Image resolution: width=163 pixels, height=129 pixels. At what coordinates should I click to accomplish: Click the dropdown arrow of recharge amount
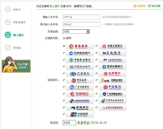tap(88, 31)
